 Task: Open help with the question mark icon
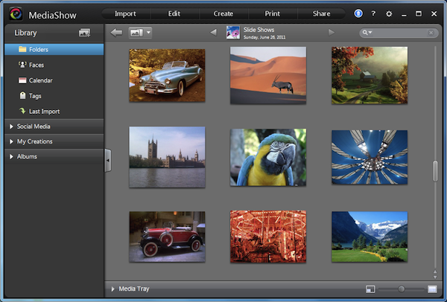point(372,13)
